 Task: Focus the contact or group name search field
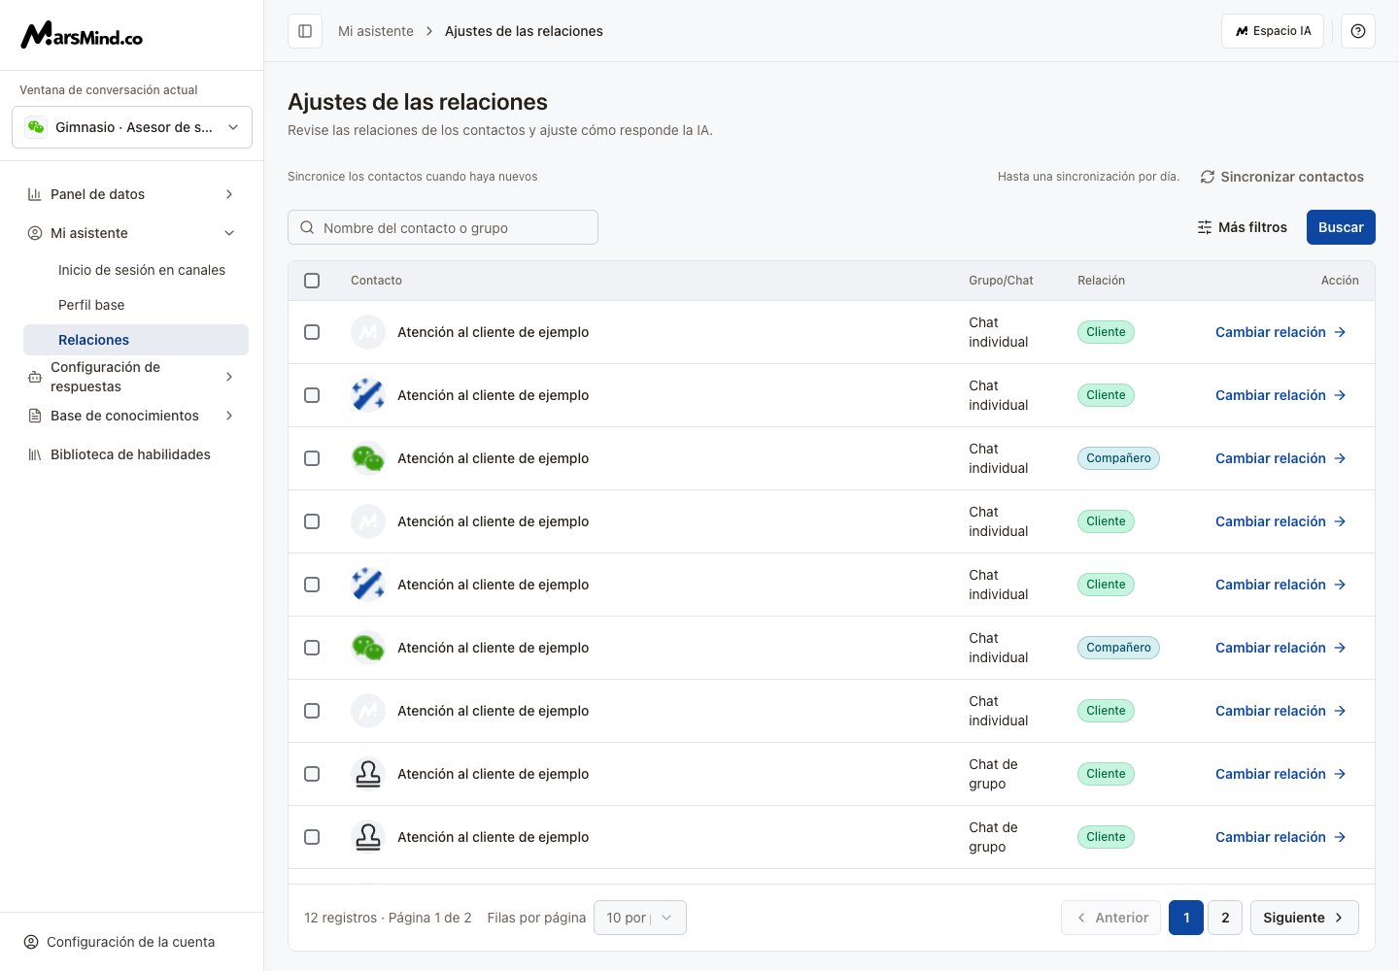pos(443,227)
